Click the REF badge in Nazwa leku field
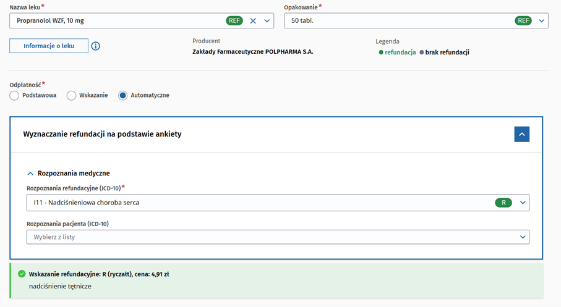The image size is (561, 307). (234, 21)
